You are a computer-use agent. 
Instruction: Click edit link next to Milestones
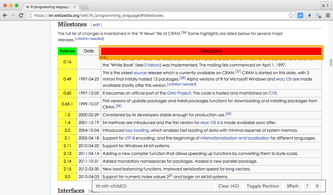pyautogui.click(x=96, y=25)
